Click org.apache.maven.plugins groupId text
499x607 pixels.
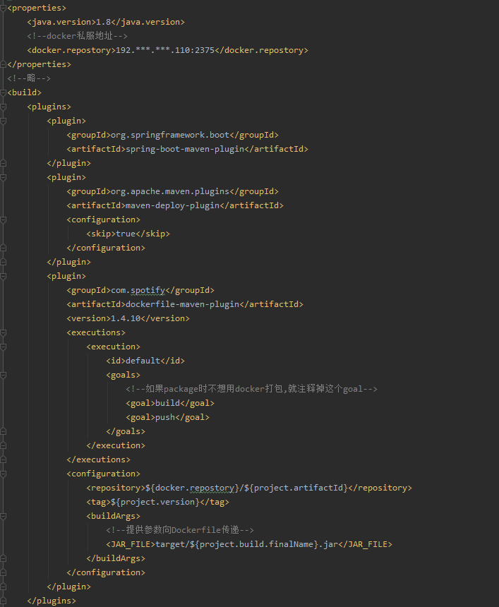170,191
